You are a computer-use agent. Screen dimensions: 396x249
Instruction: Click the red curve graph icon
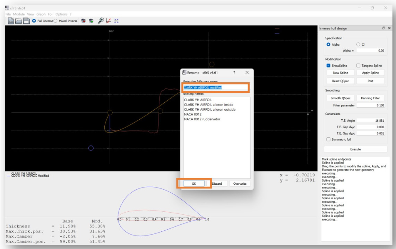[x=109, y=20]
